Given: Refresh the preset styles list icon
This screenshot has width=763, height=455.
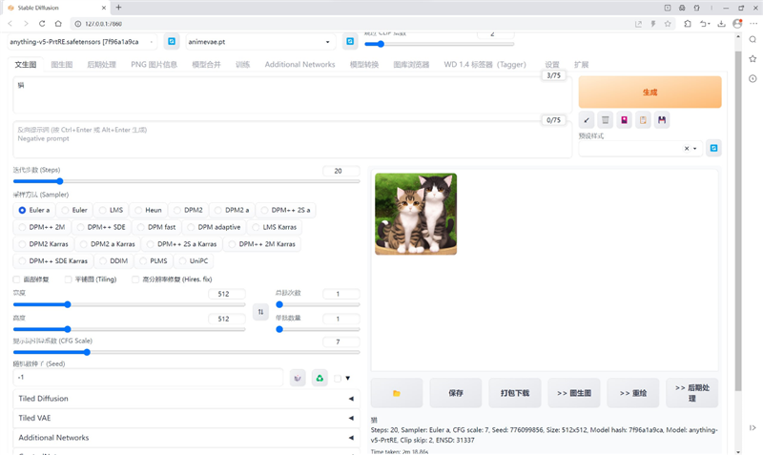Looking at the screenshot, I should [x=713, y=148].
